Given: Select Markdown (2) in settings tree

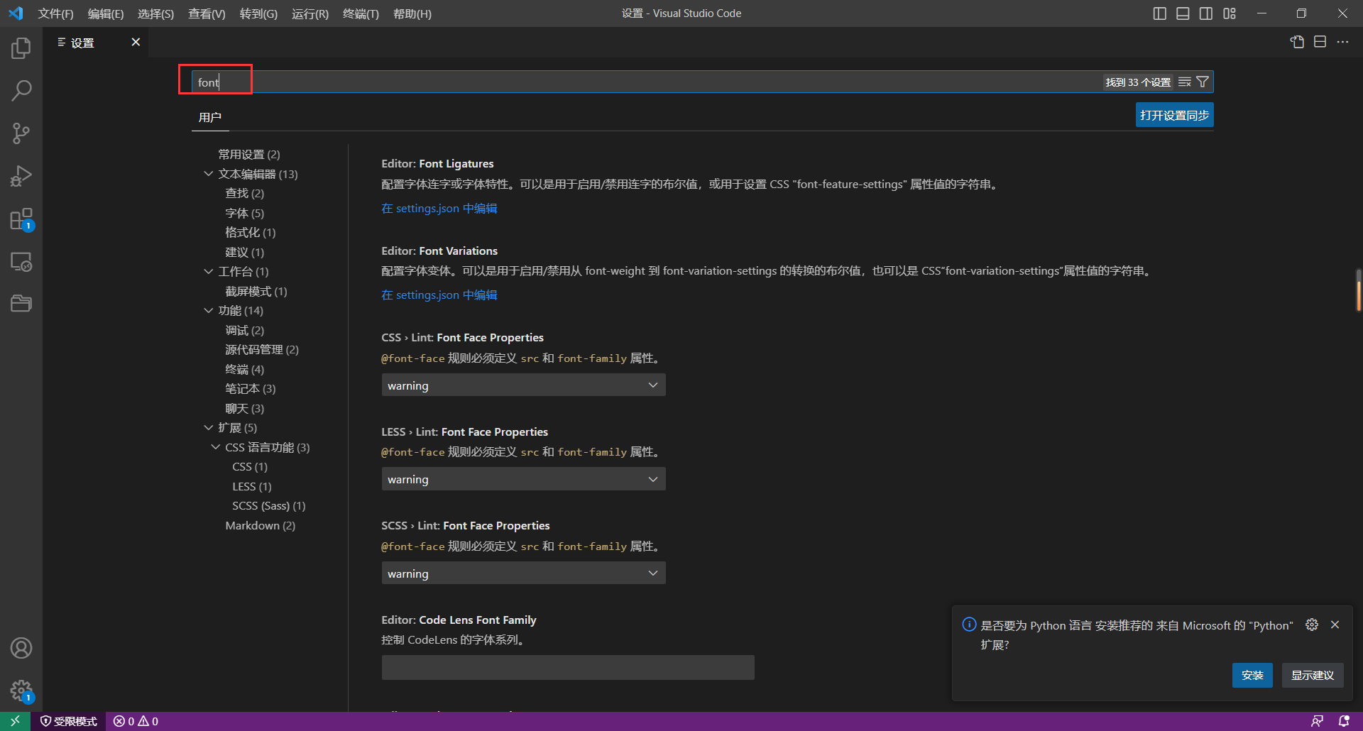Looking at the screenshot, I should 261,525.
